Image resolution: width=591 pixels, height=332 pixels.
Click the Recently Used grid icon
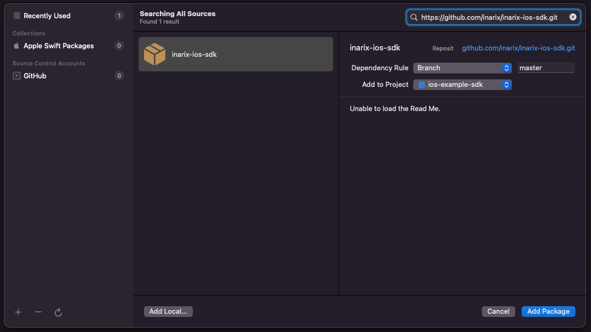(x=17, y=16)
